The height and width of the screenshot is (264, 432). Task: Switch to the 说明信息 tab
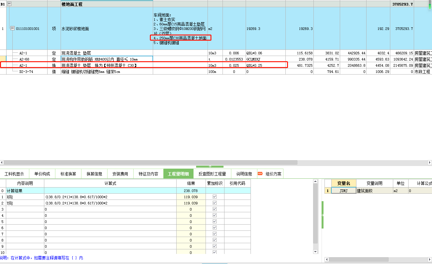[x=244, y=174]
